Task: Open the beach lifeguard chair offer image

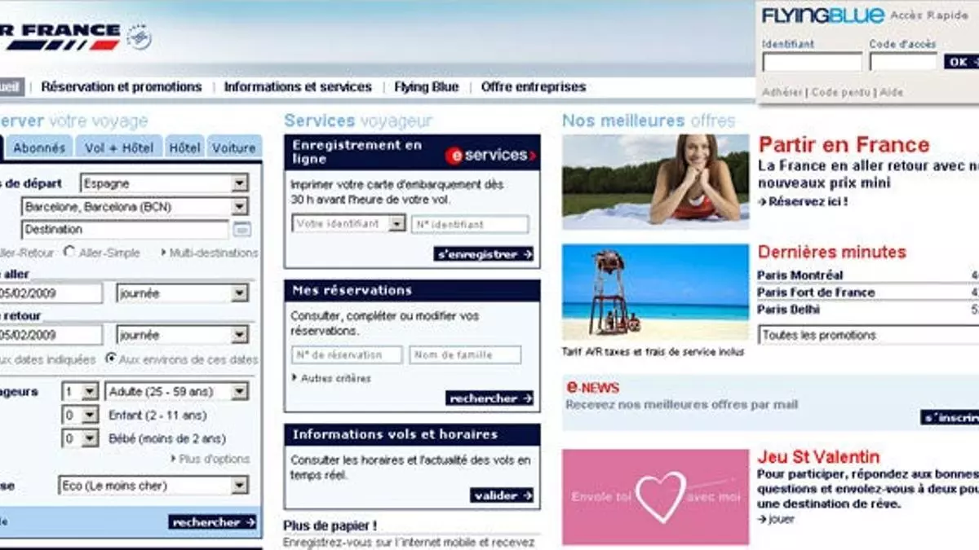Action: coord(655,292)
